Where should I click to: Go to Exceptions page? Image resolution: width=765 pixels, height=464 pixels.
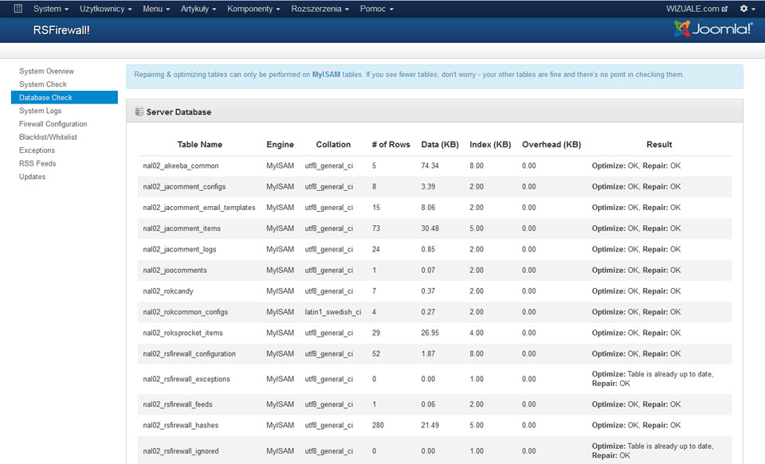[x=37, y=150]
